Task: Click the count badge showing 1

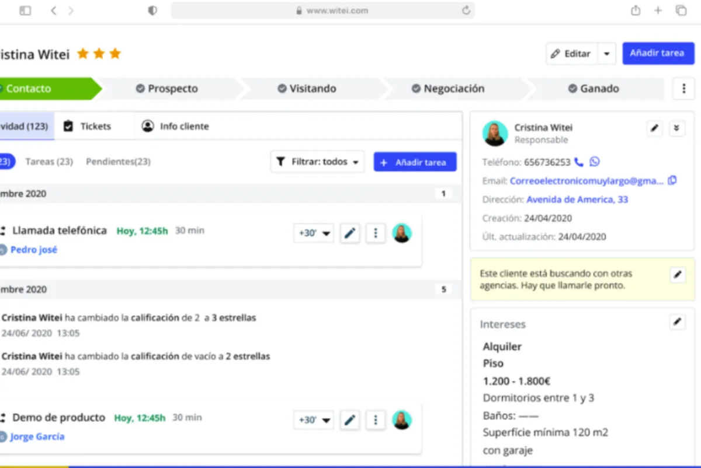Action: [443, 194]
